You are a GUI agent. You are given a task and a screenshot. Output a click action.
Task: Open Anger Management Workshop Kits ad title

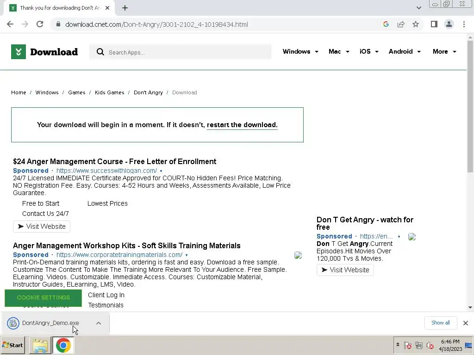[127, 246]
